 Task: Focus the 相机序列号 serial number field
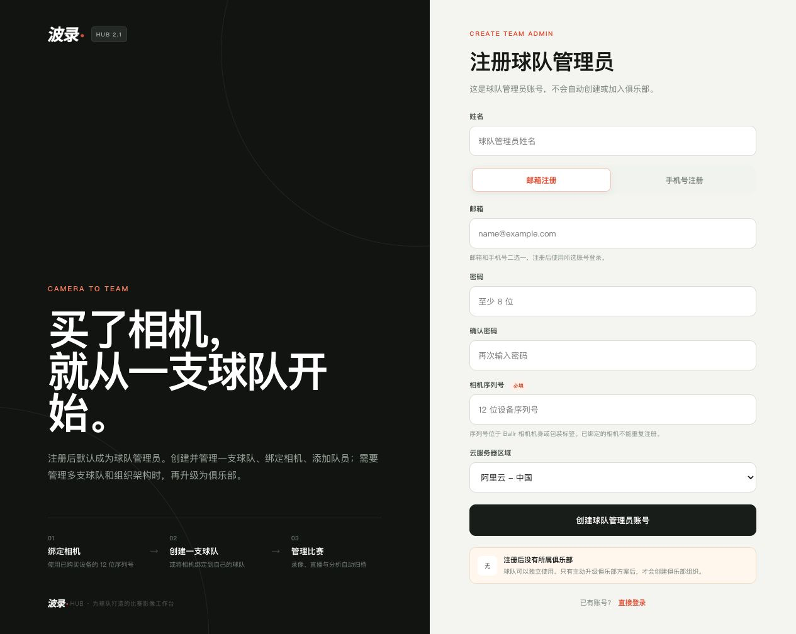click(612, 409)
